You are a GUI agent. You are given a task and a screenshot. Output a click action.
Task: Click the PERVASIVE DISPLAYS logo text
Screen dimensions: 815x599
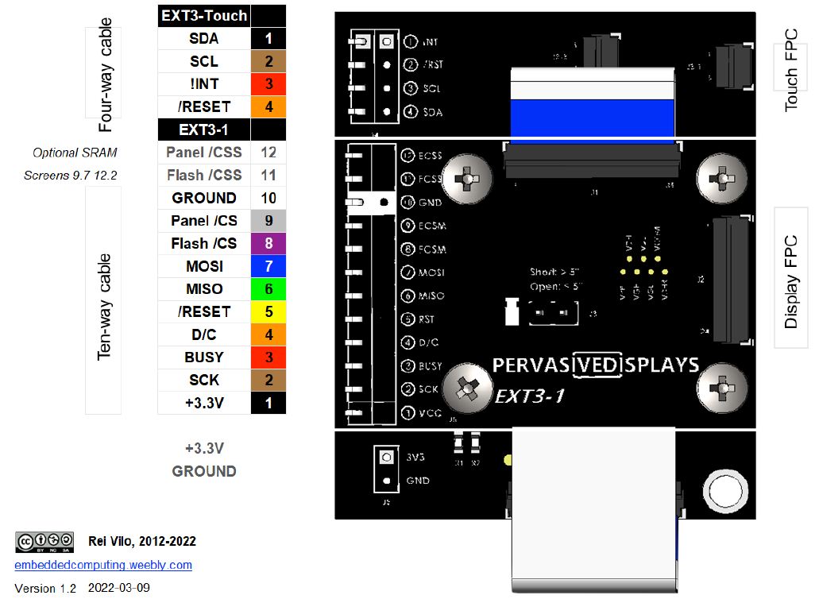pyautogui.click(x=596, y=365)
